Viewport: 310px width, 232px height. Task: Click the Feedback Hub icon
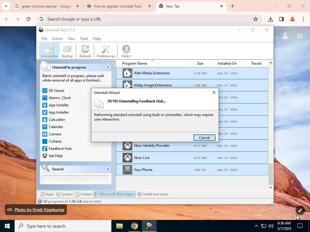click(x=45, y=149)
